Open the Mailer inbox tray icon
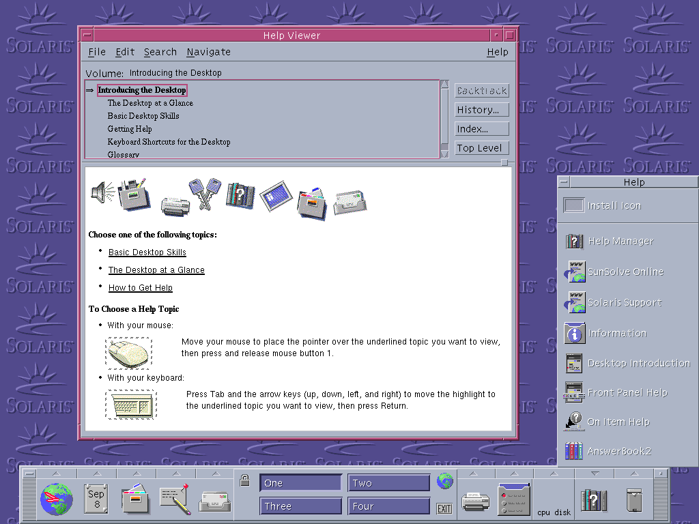 [215, 501]
